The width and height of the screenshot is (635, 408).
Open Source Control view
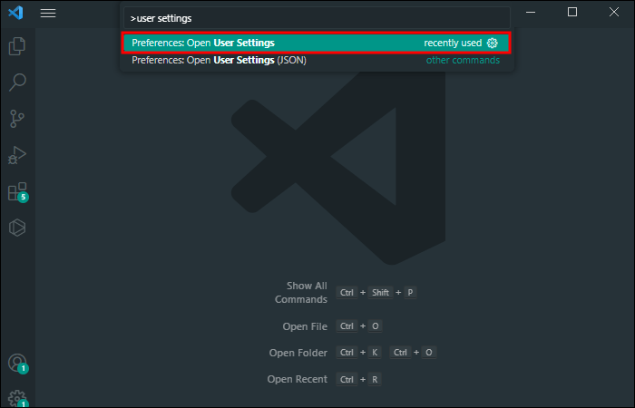coord(17,119)
